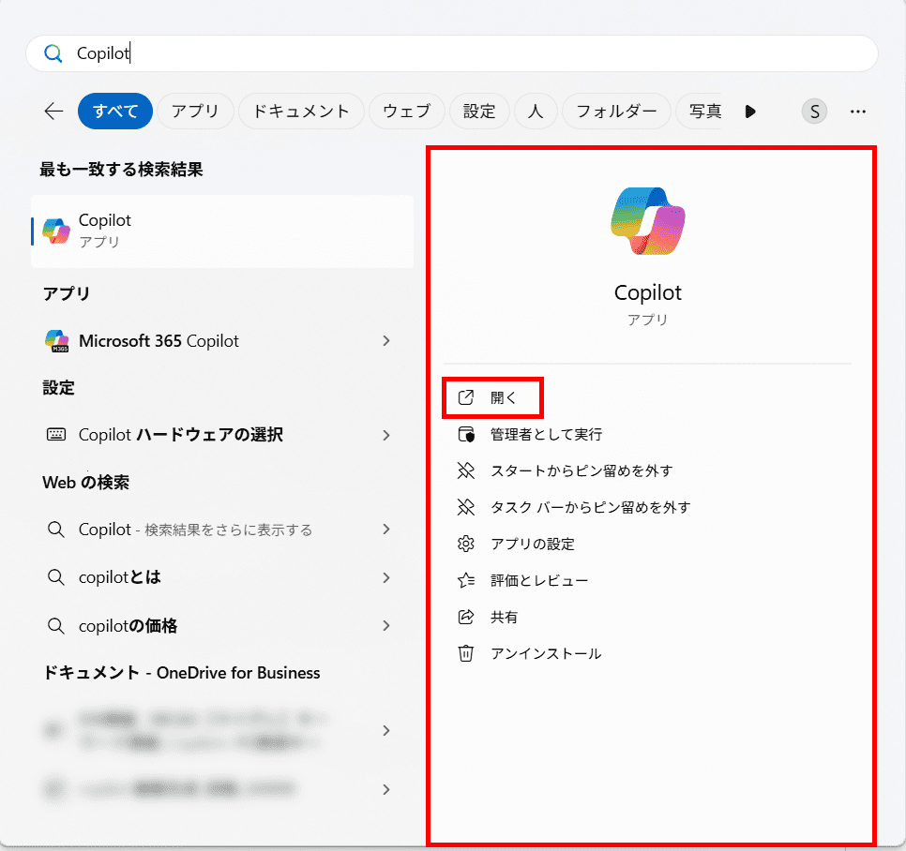Click the search icon beside copilotの価格
The height and width of the screenshot is (851, 906).
pyautogui.click(x=55, y=626)
